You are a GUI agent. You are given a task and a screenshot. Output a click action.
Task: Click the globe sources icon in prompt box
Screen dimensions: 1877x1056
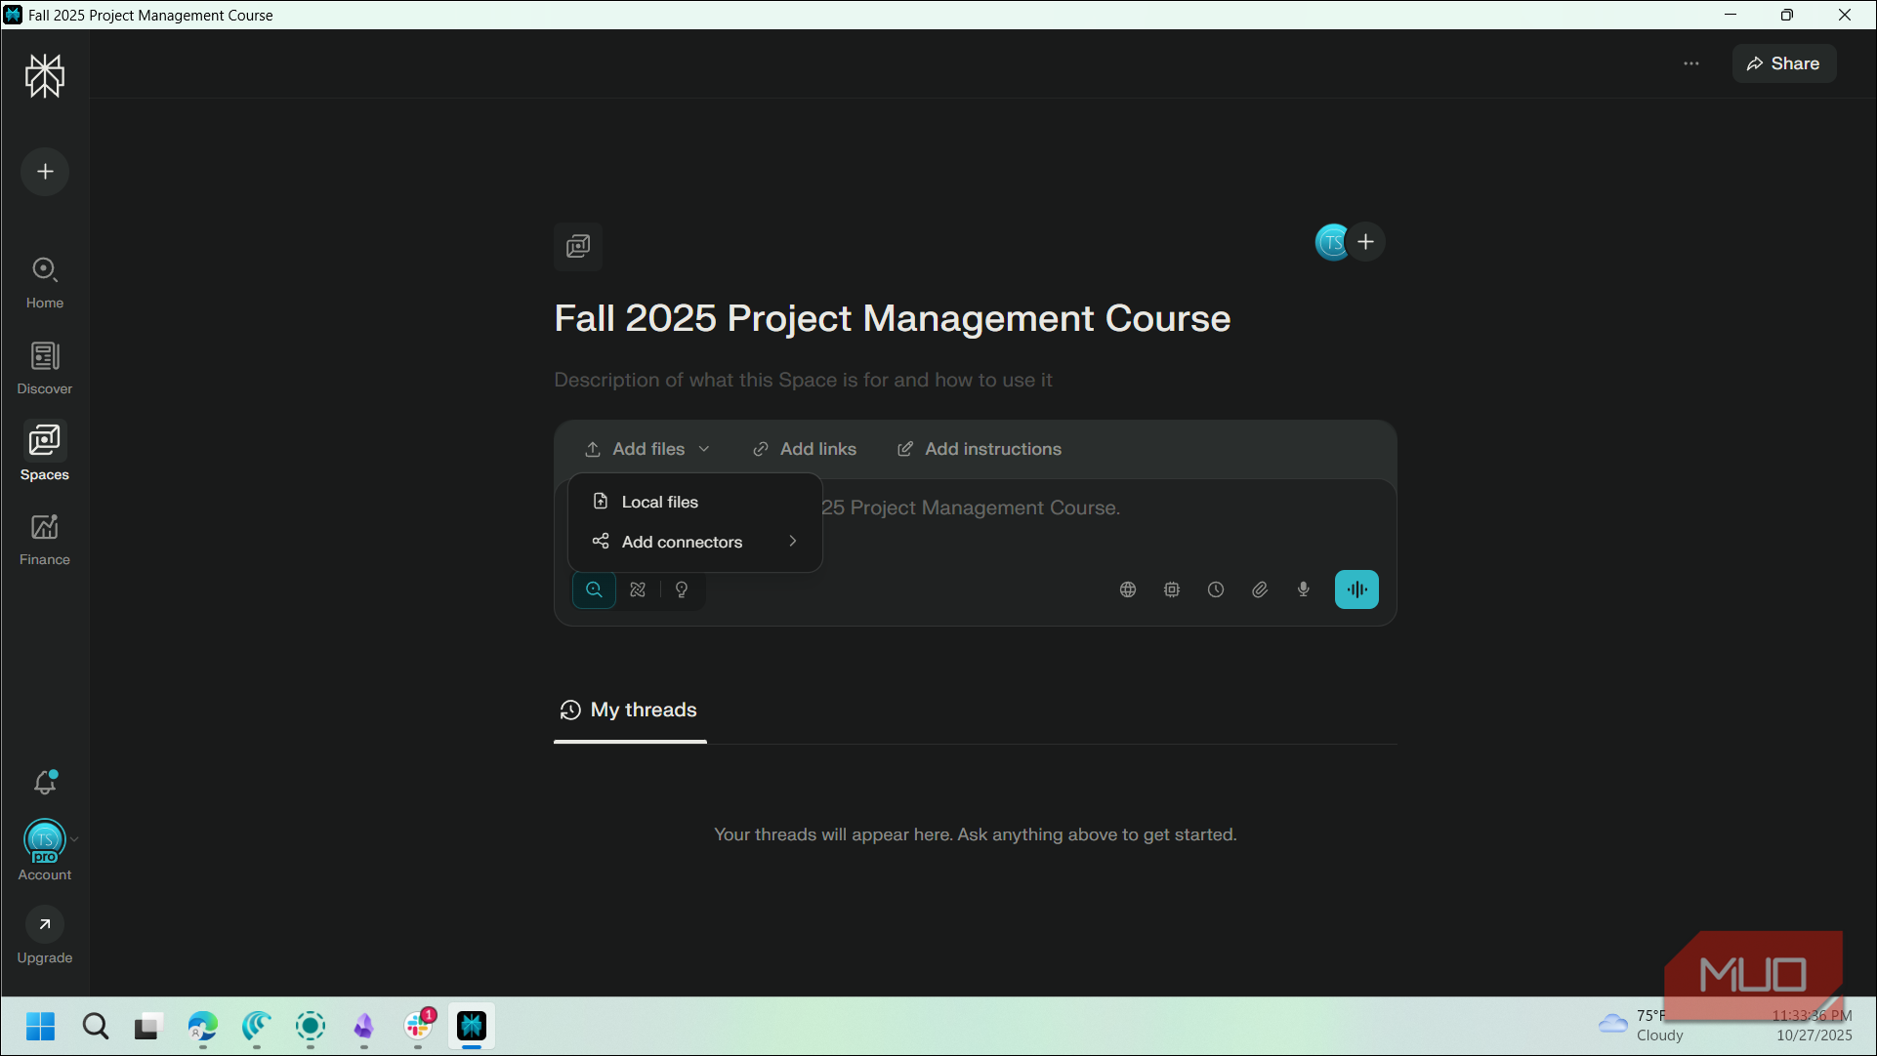[1128, 589]
